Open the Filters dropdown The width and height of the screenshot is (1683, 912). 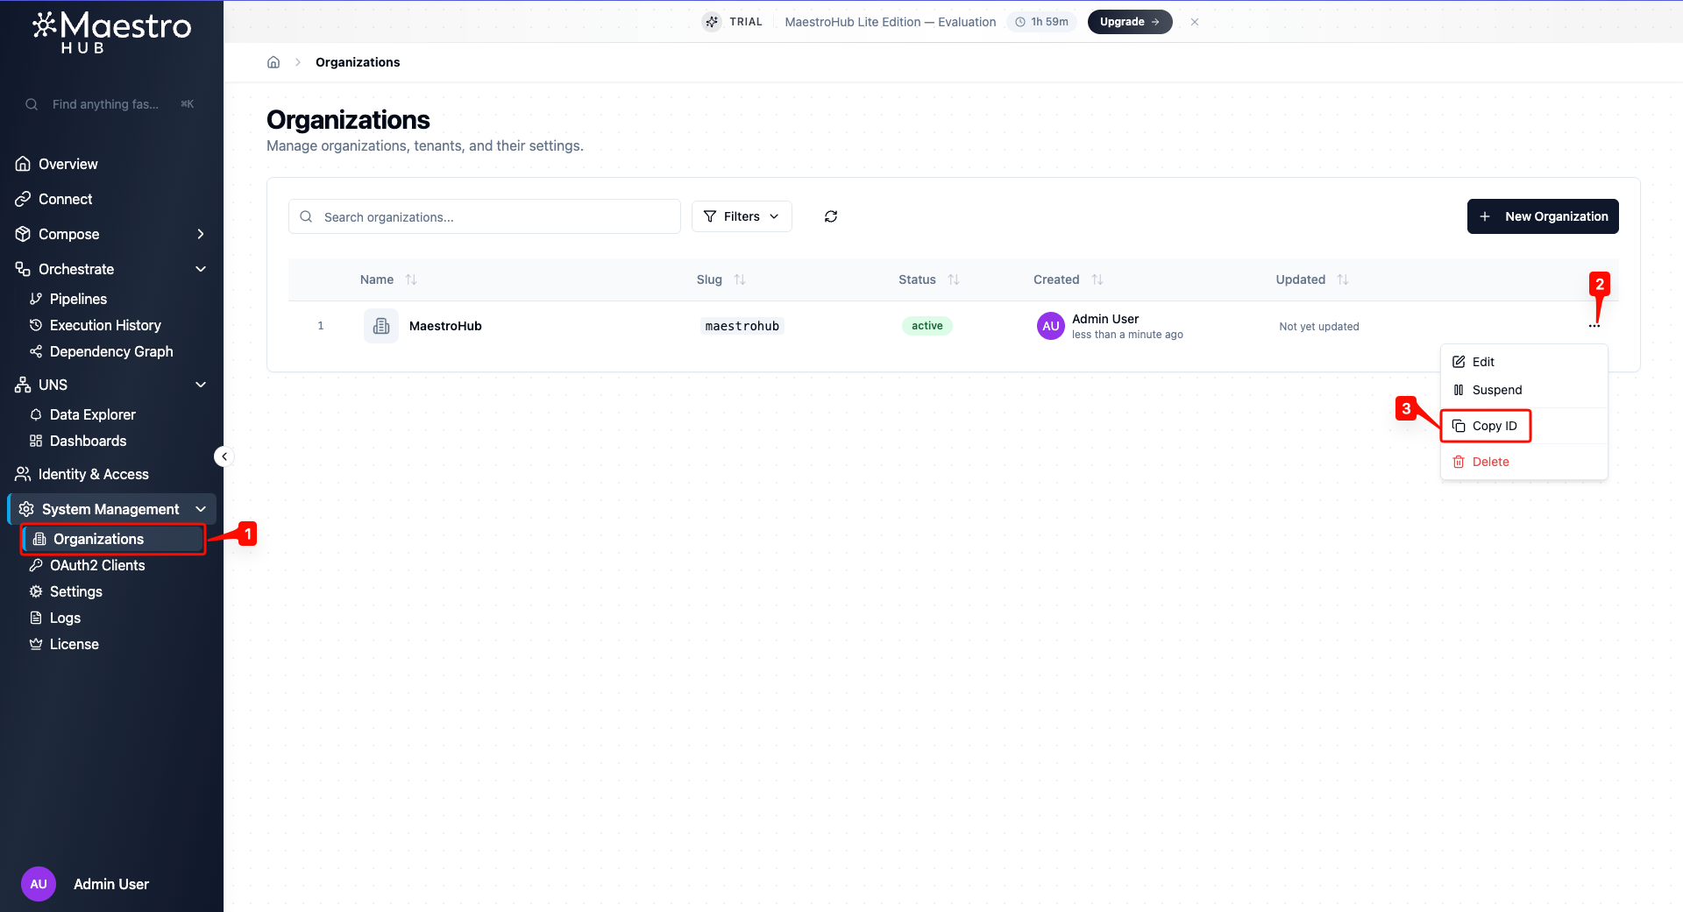(742, 216)
